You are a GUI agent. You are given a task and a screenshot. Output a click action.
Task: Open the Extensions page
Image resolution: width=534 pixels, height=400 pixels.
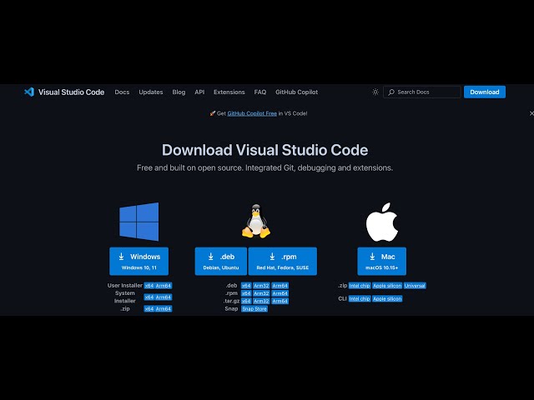pos(229,92)
